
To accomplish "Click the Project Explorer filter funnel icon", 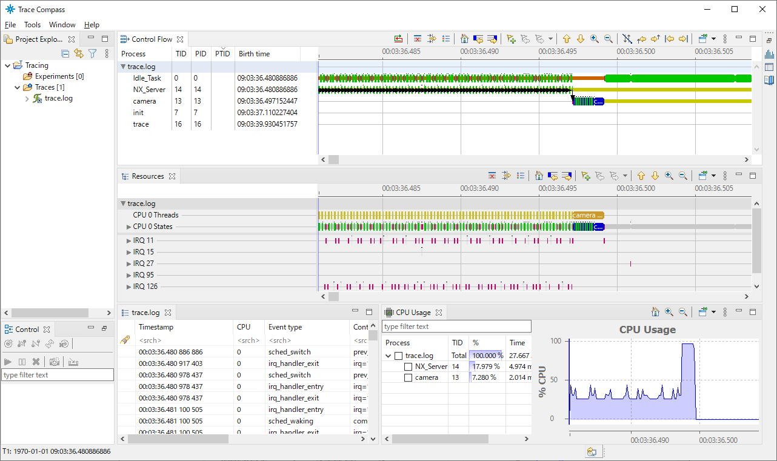I will 93,54.
